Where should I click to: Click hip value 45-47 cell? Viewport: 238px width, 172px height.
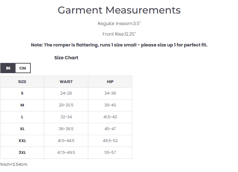[x=110, y=129]
